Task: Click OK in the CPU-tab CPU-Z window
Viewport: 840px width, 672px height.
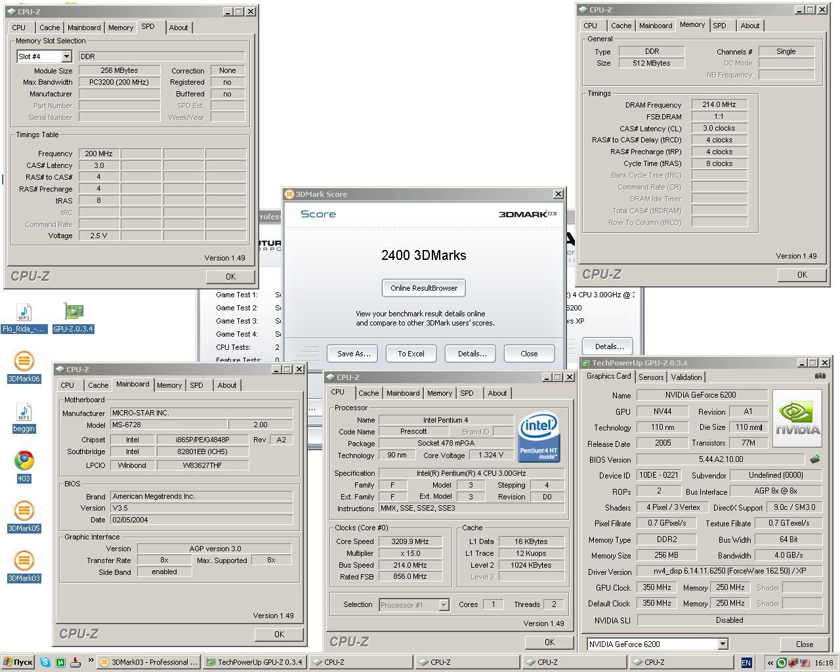Action: point(549,642)
